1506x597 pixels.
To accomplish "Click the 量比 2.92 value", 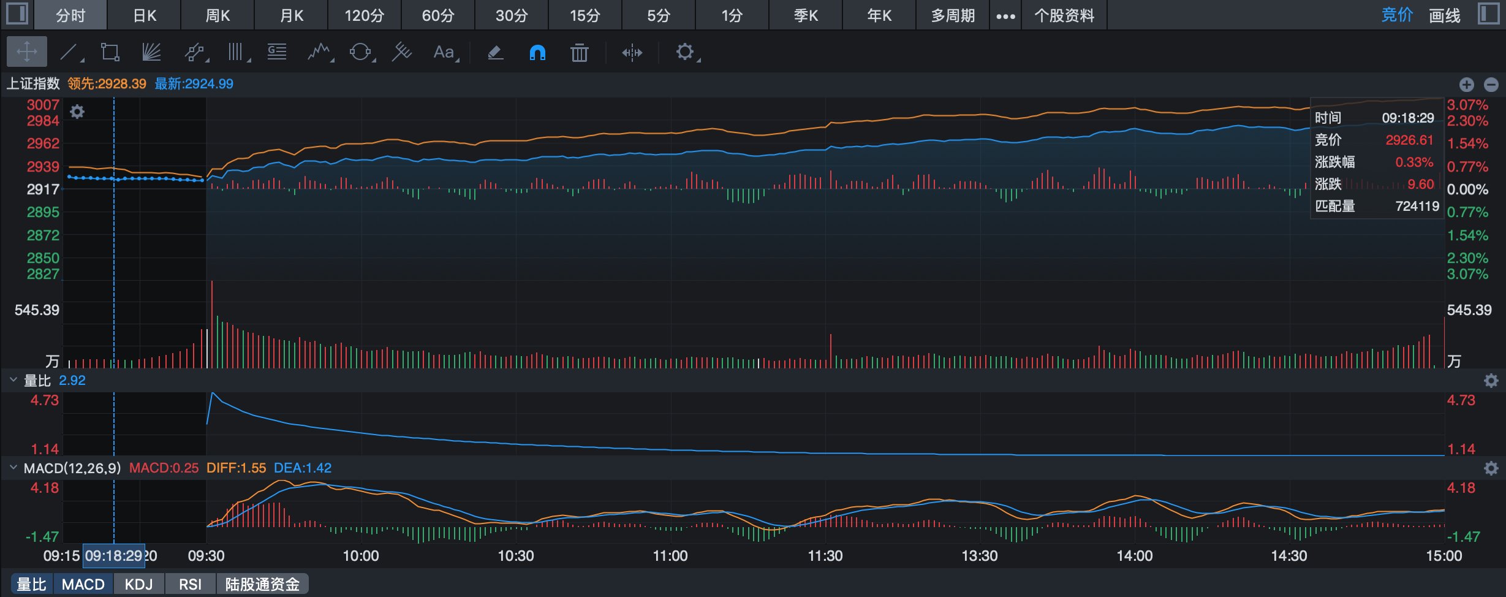I will point(72,381).
